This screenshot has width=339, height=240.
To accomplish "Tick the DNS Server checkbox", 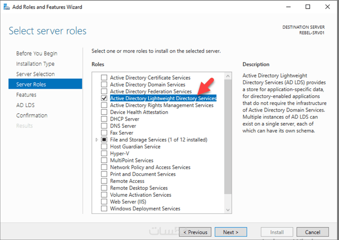I will pyautogui.click(x=104, y=126).
